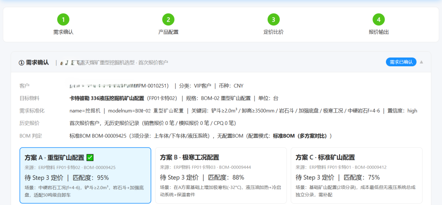Click the 单位：台 value
The image size is (442, 205).
[x=268, y=98]
